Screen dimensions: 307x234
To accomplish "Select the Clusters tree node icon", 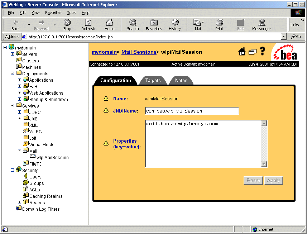I will [19, 60].
